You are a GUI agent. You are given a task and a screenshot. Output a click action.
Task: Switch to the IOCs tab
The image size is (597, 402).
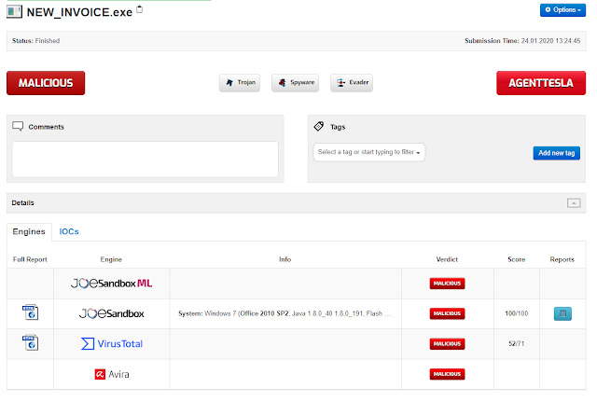click(69, 231)
